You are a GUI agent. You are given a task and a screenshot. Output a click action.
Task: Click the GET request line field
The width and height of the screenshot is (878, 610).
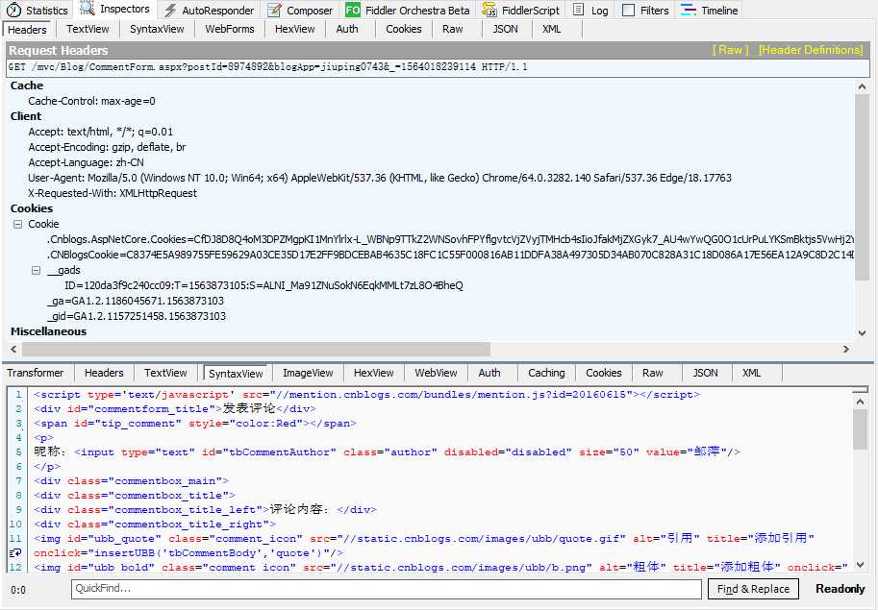(438, 67)
